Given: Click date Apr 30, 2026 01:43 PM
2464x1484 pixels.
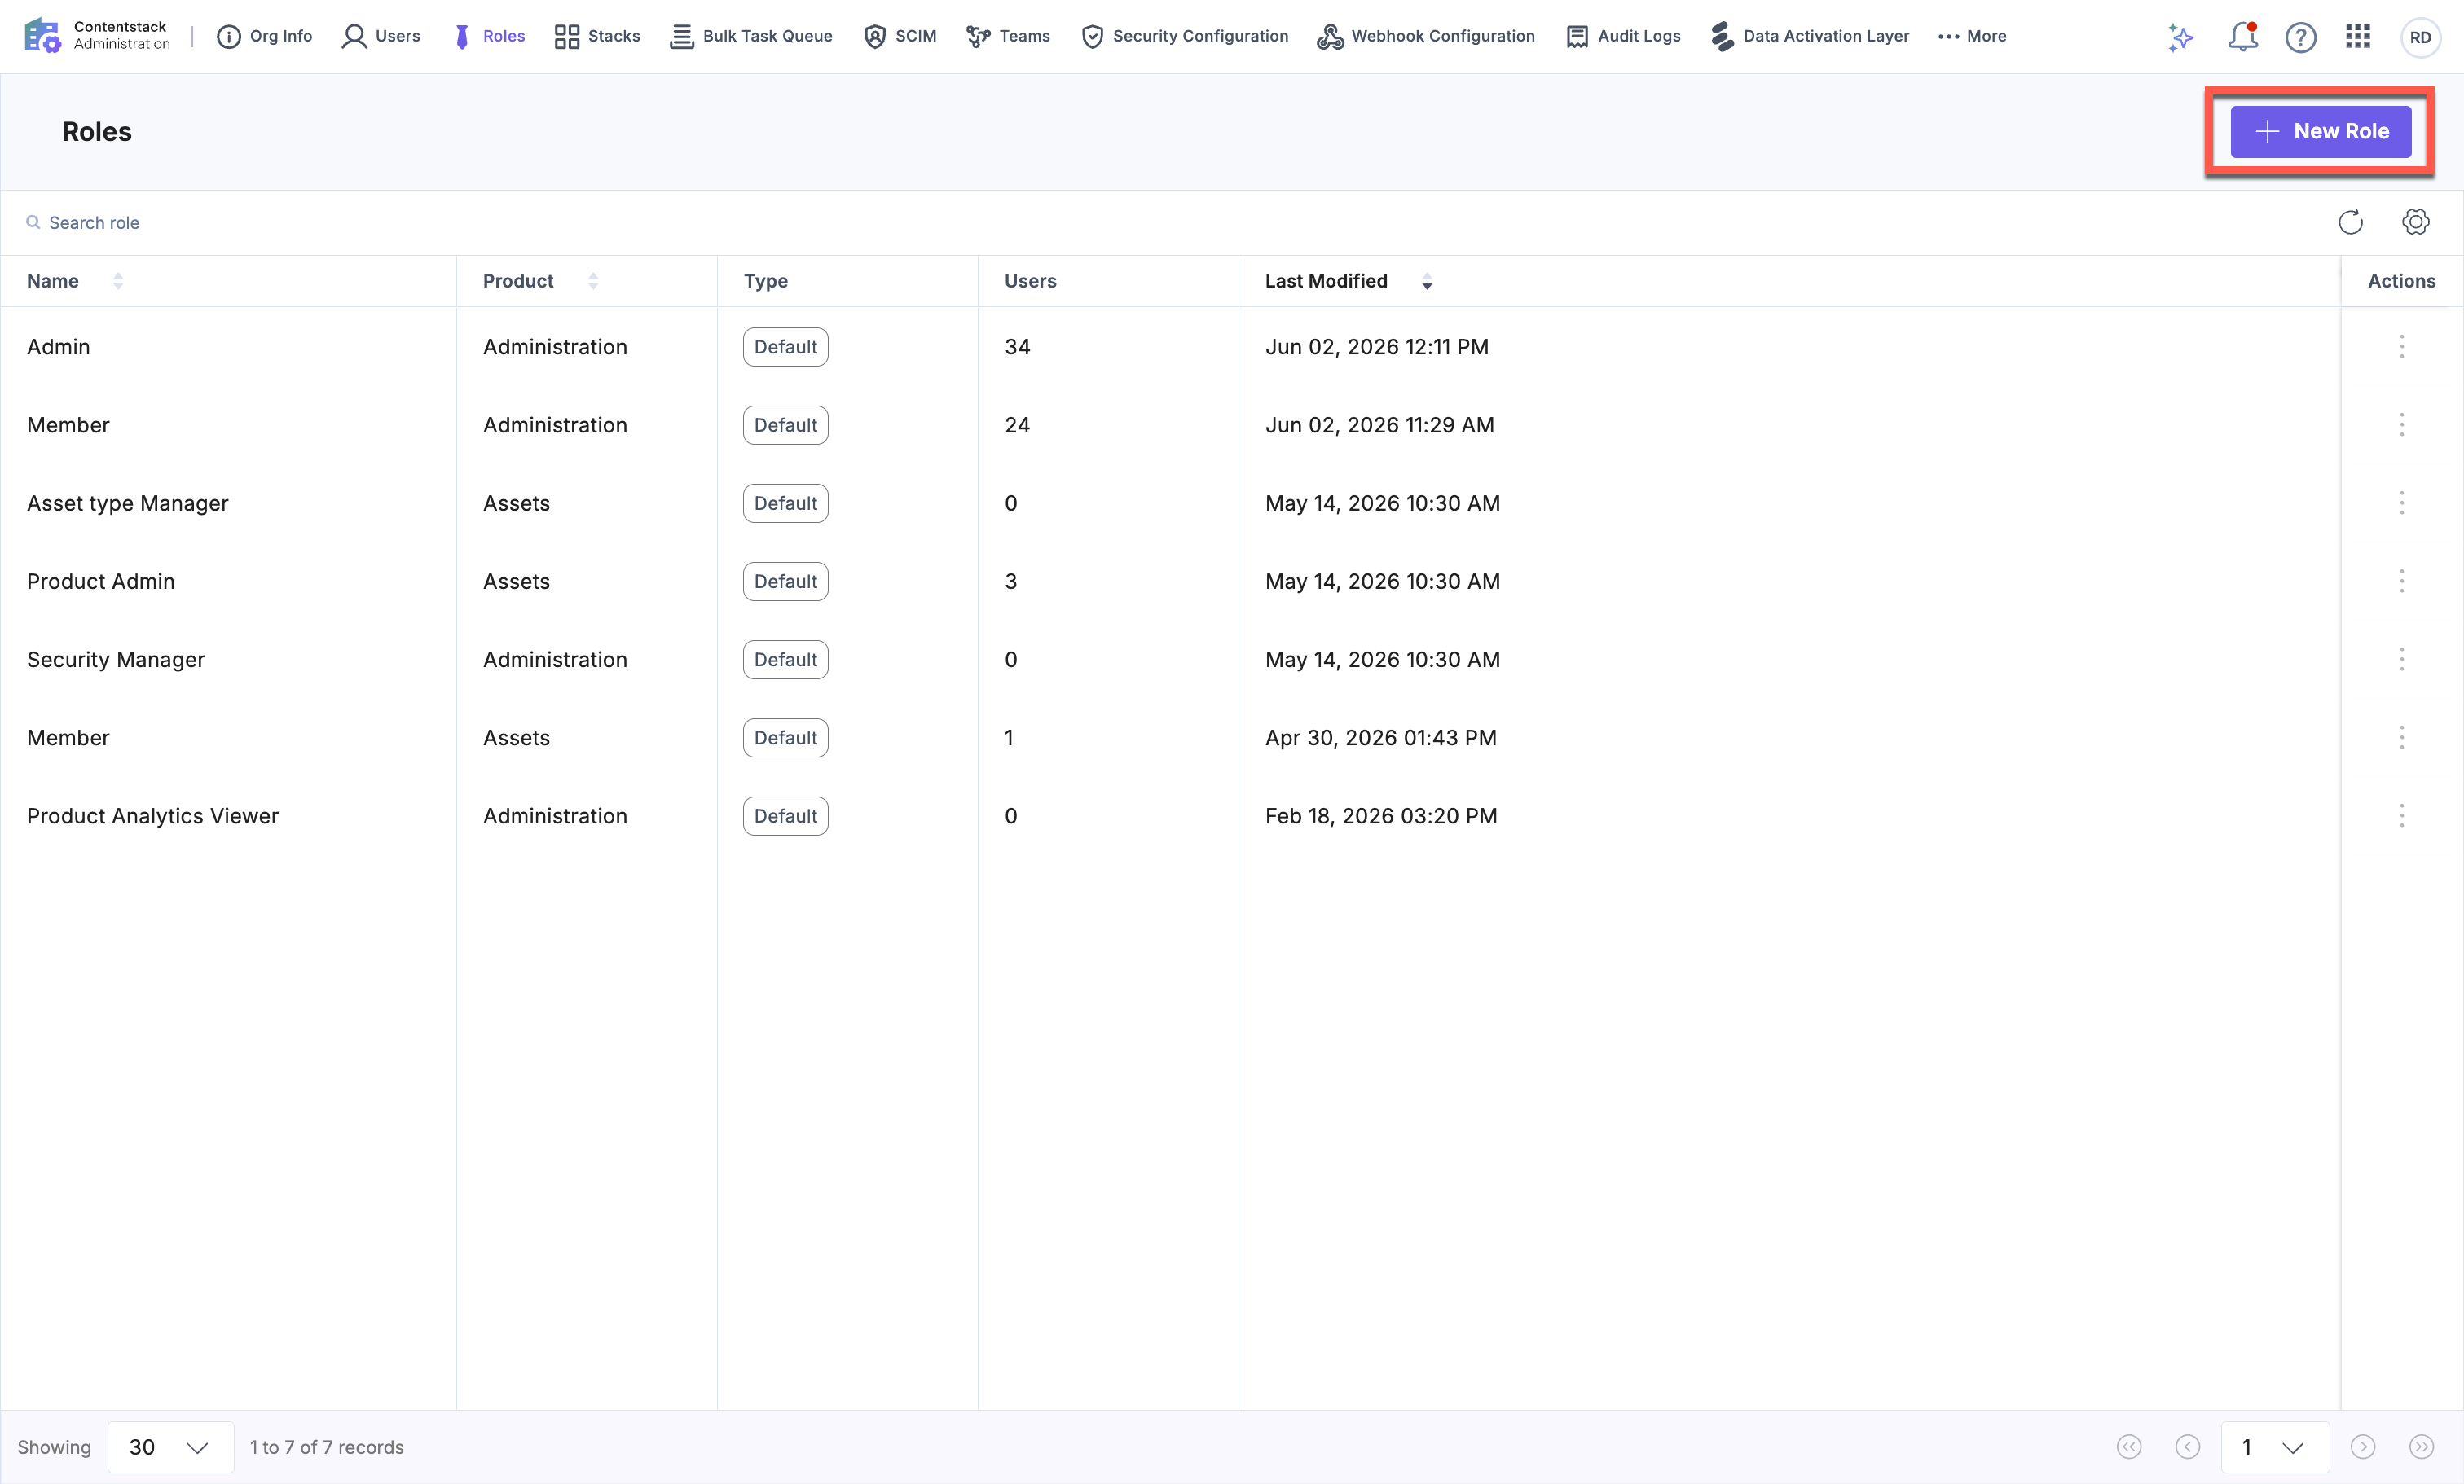Looking at the screenshot, I should [x=1381, y=737].
